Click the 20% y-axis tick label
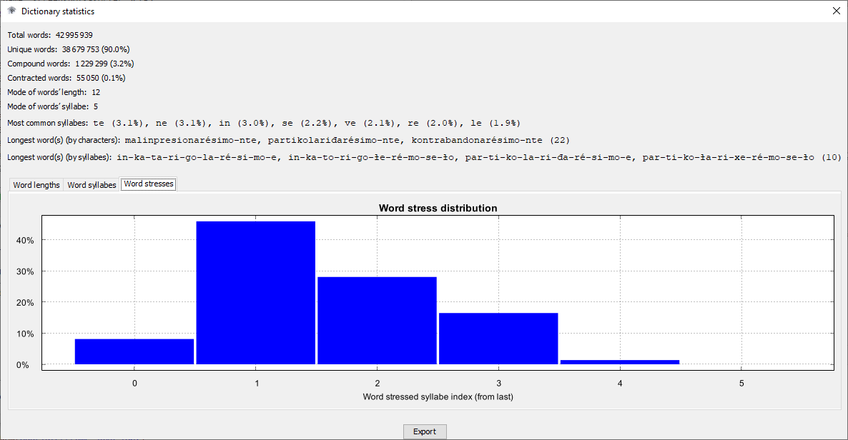 [25, 303]
